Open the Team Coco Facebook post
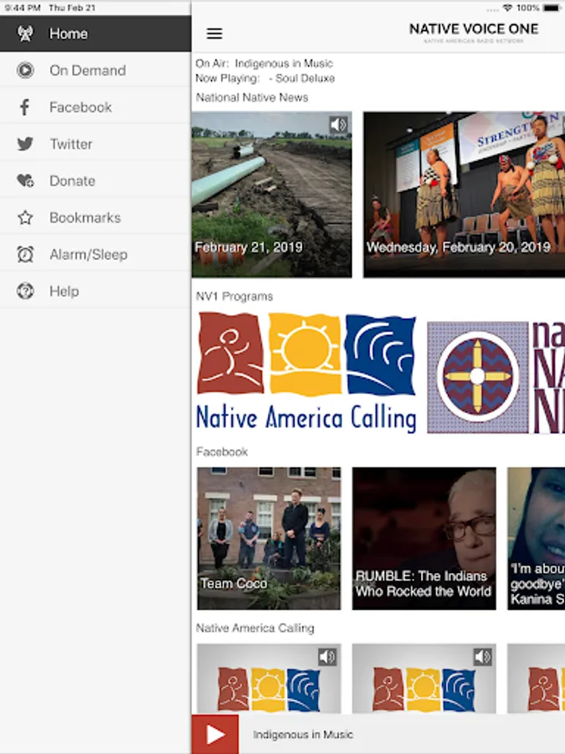 [269, 538]
